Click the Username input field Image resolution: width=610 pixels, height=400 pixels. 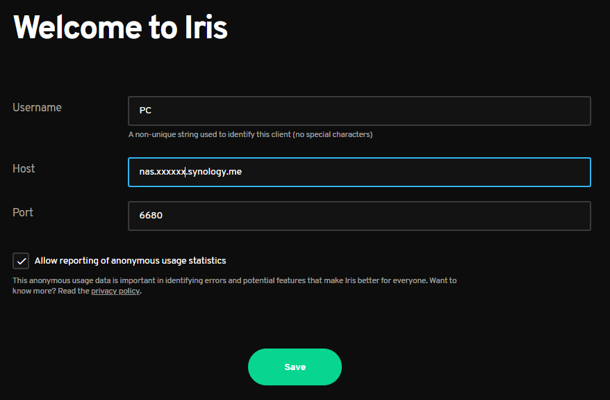coord(359,111)
